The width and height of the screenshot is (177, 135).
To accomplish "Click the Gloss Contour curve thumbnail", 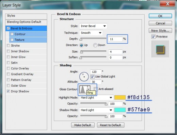I will [83, 89].
